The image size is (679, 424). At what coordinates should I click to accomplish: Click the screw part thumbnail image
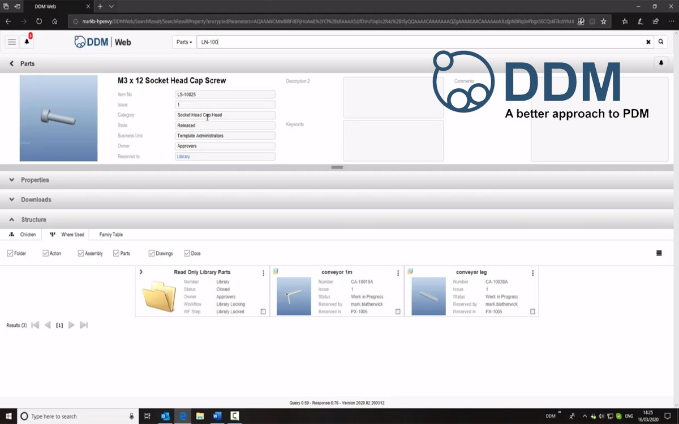pyautogui.click(x=58, y=118)
